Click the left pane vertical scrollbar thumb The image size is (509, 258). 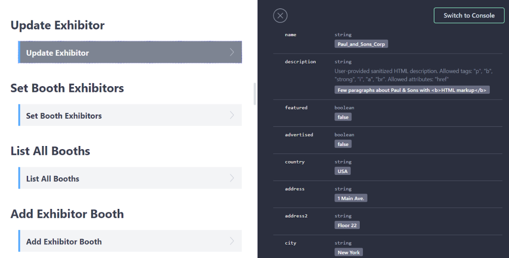(255, 94)
